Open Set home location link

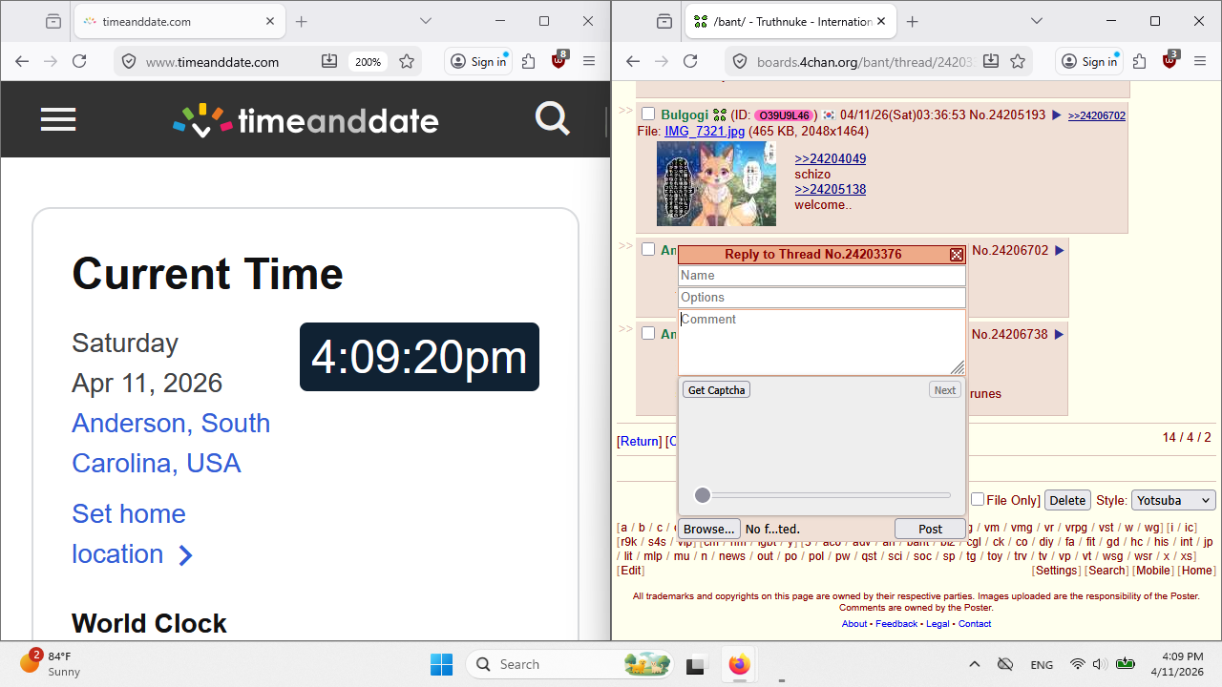point(133,533)
